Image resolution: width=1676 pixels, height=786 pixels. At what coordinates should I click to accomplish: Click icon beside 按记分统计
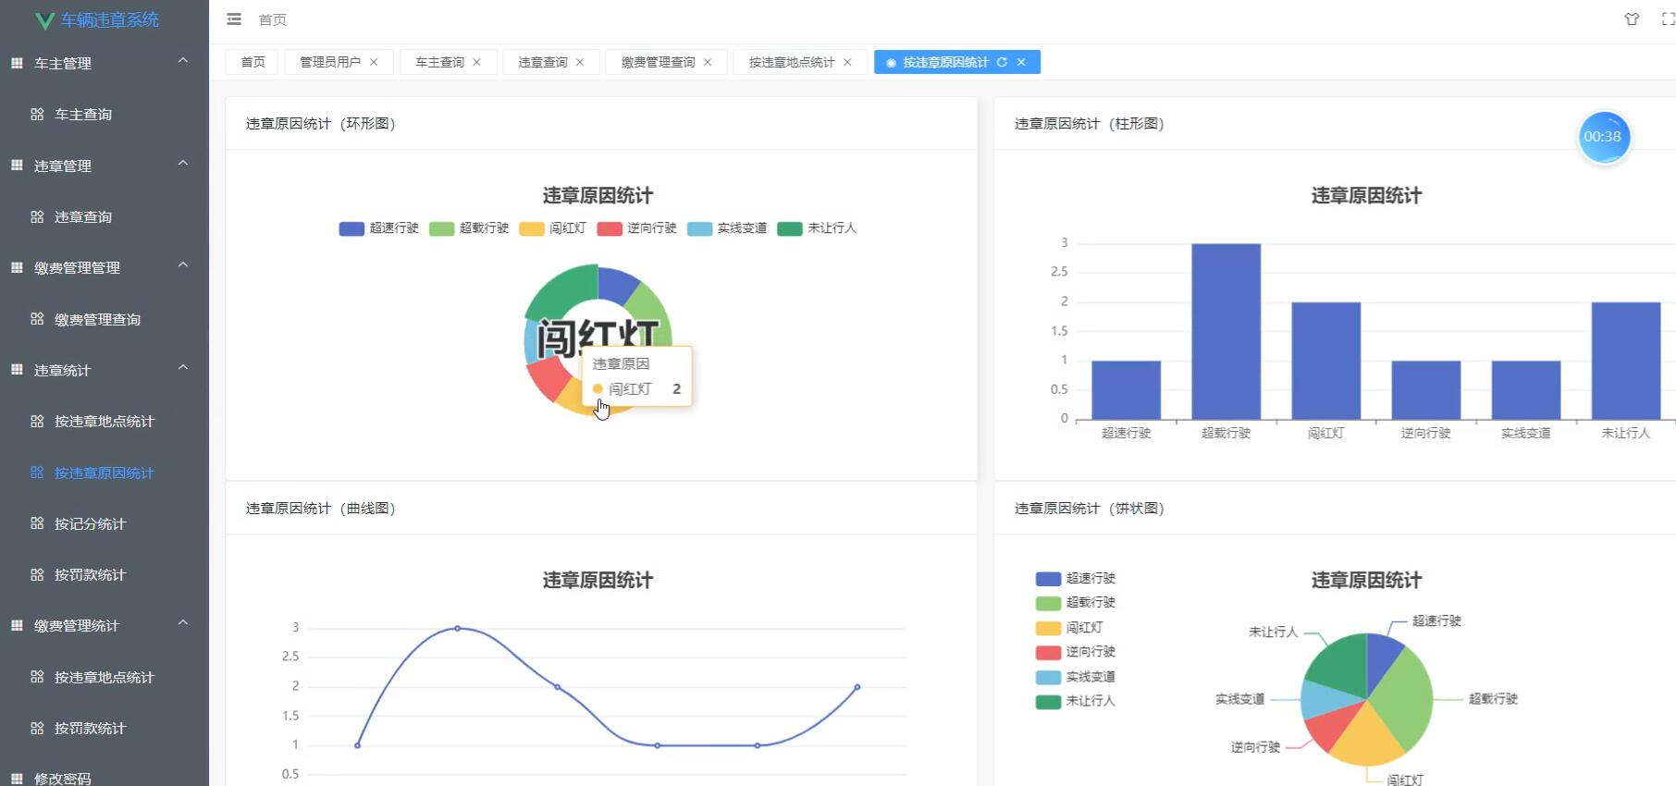point(37,523)
